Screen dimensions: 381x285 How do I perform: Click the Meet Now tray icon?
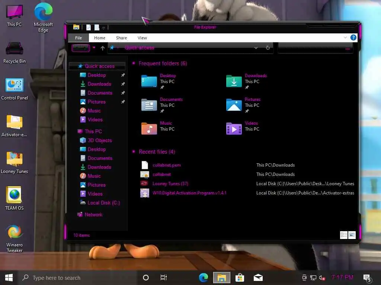click(x=304, y=278)
